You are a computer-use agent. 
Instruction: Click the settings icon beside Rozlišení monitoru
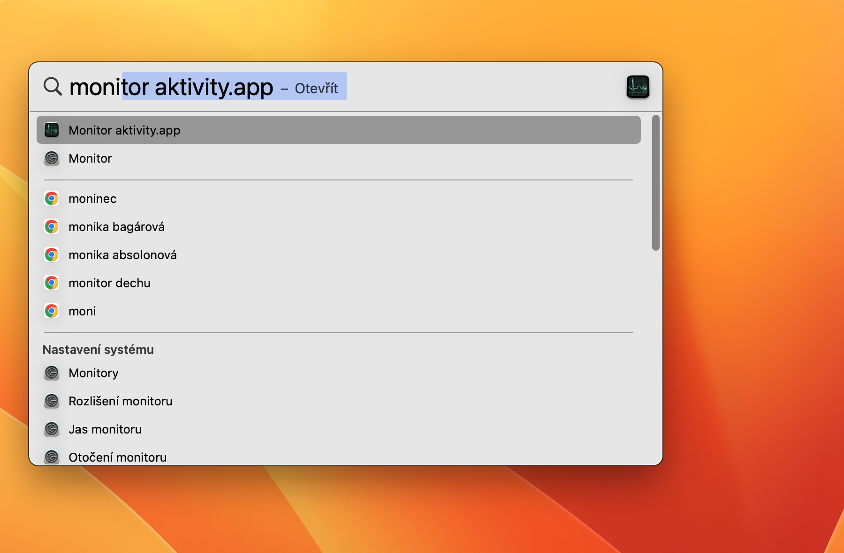point(52,401)
